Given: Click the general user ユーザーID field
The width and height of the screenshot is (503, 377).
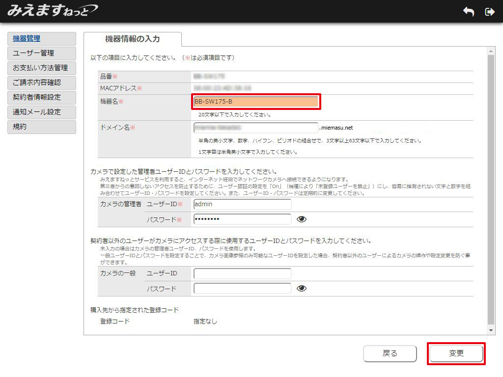Looking at the screenshot, I should [242, 273].
